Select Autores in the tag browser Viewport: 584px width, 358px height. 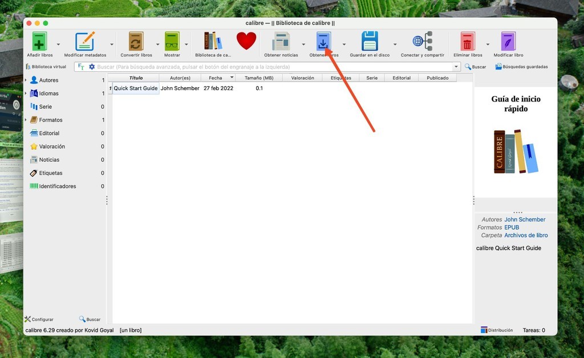pyautogui.click(x=49, y=80)
